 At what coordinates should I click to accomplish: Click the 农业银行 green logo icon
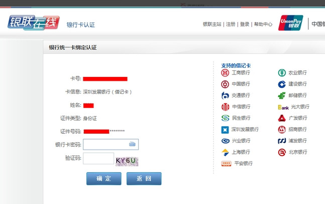click(x=282, y=73)
